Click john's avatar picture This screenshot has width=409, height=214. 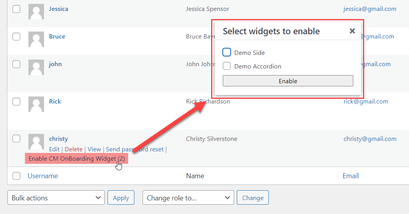[36, 67]
